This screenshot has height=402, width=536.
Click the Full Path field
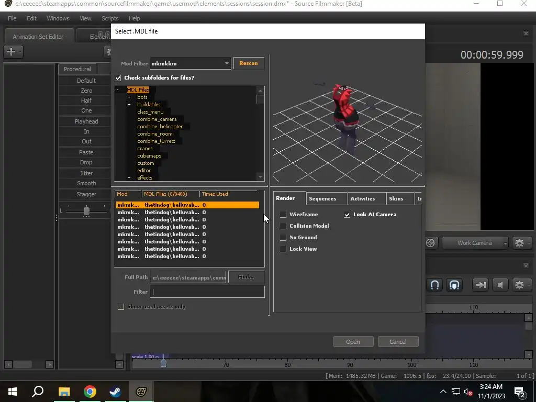(x=188, y=277)
